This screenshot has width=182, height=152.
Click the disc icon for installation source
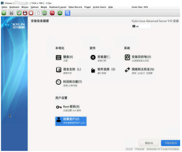pos(93,57)
